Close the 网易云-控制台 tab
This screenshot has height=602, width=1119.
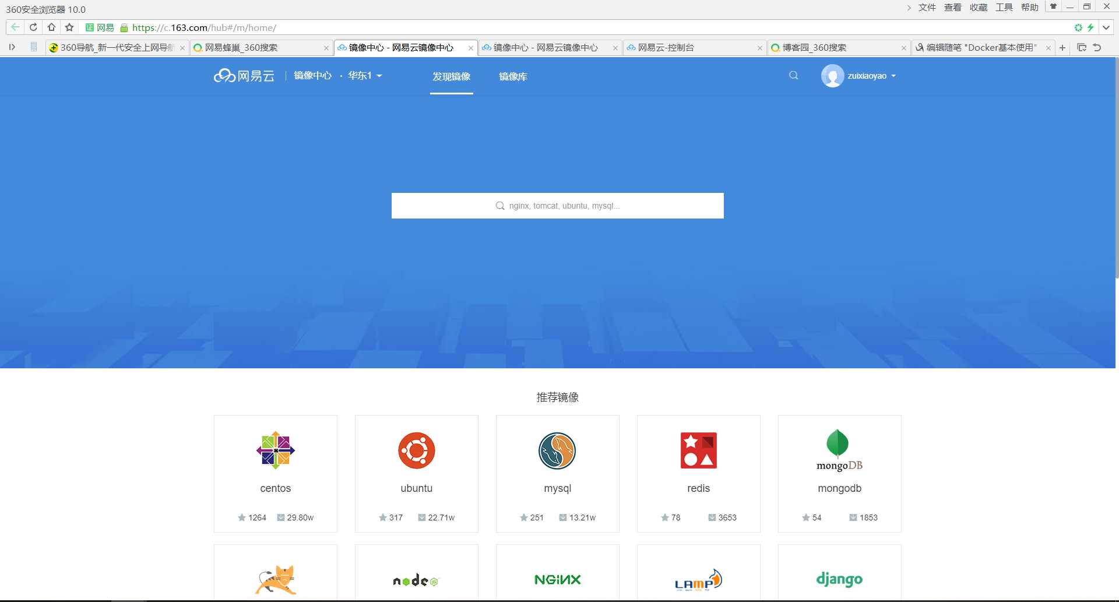tap(760, 48)
